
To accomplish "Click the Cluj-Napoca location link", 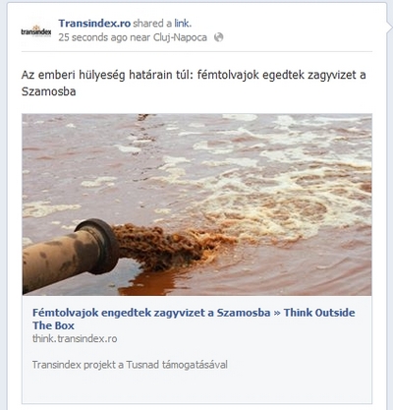I will [180, 37].
